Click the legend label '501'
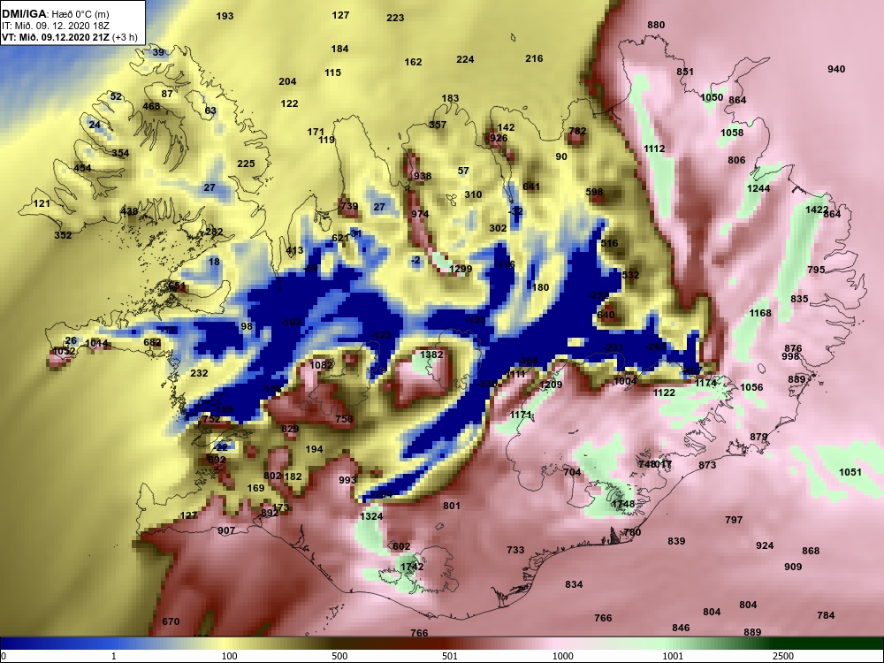 pyautogui.click(x=450, y=656)
